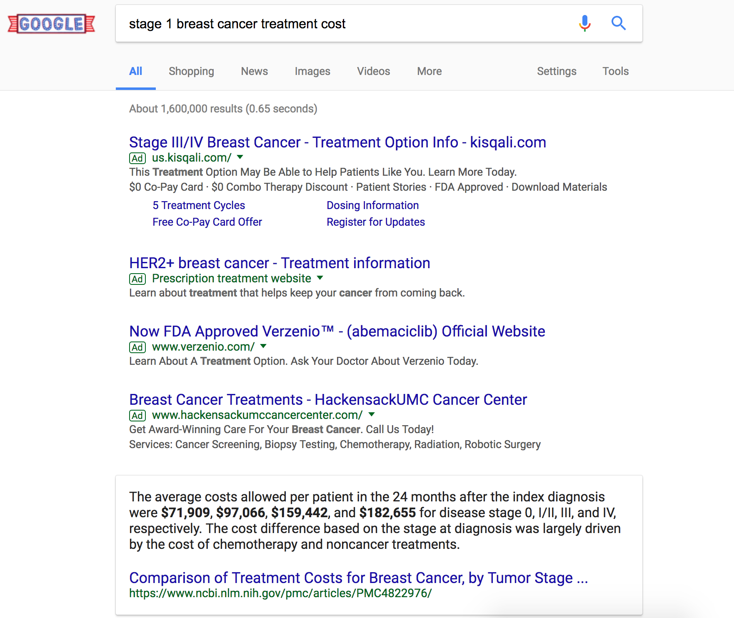This screenshot has height=618, width=734.
Task: Open the Shopping results tab
Action: tap(191, 71)
